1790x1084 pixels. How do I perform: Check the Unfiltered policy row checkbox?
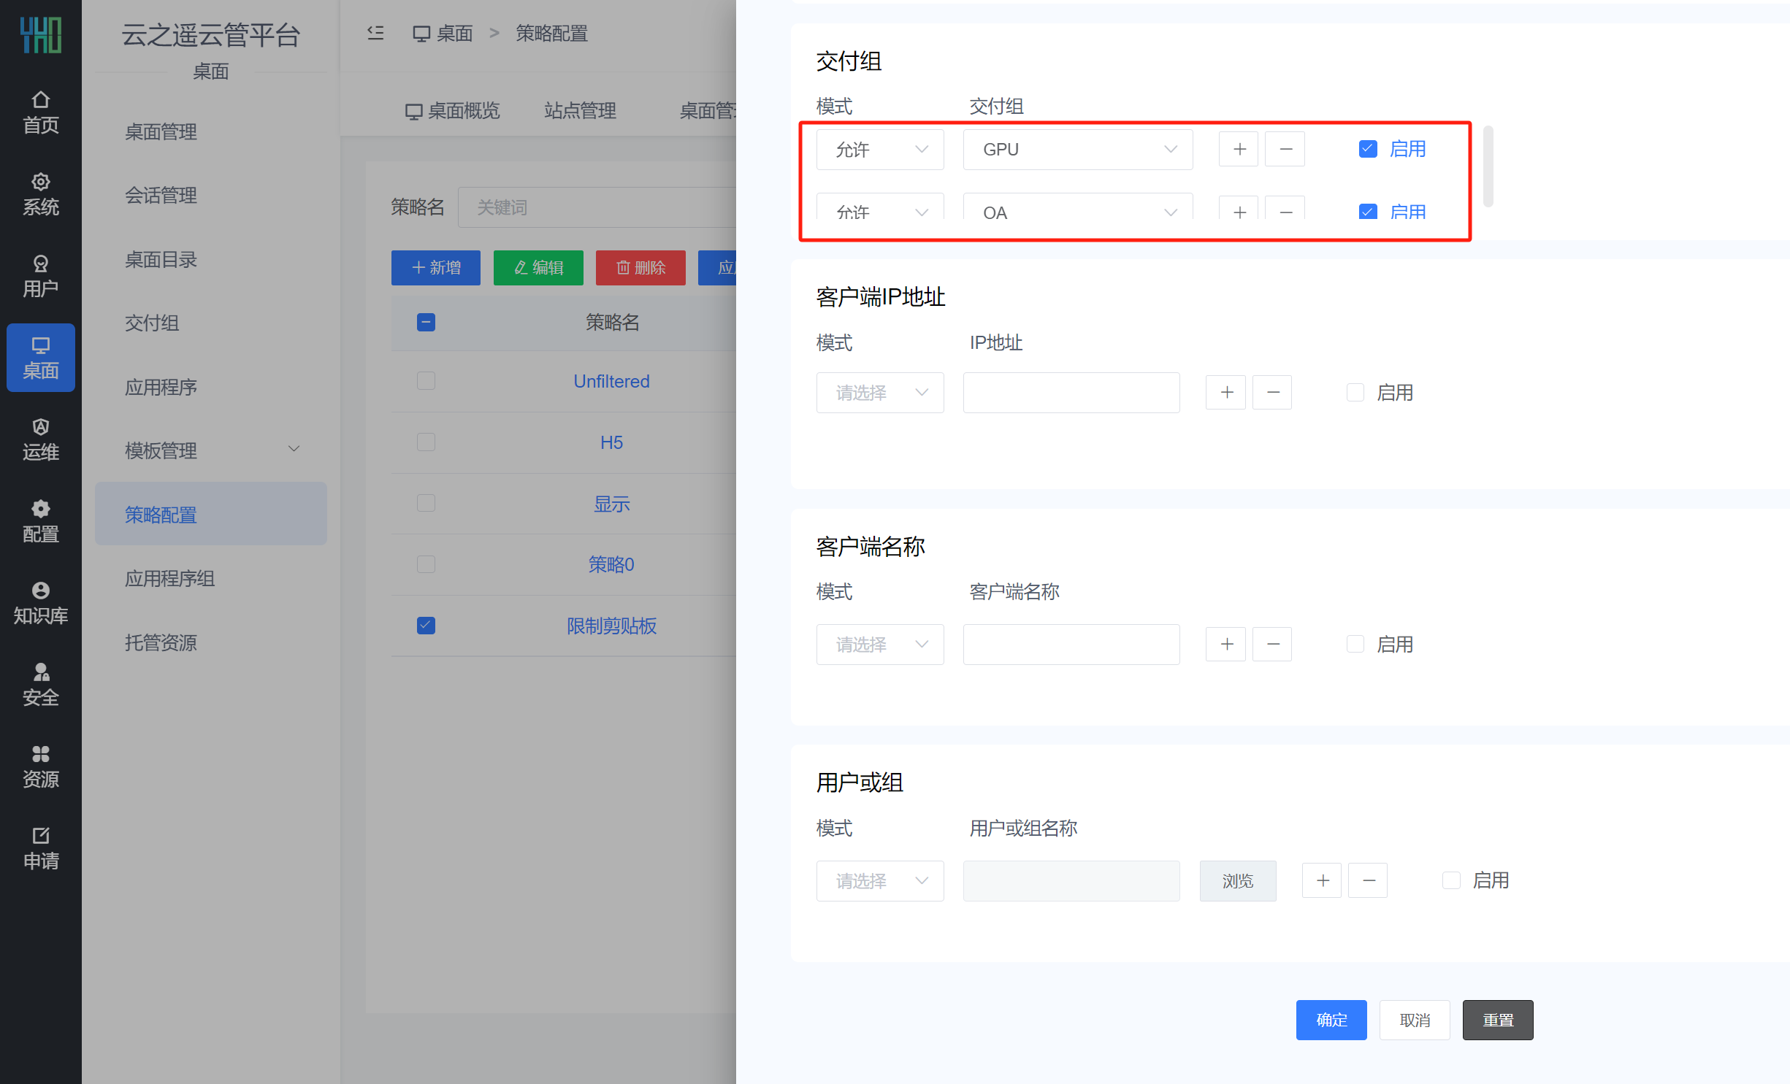[x=426, y=381]
